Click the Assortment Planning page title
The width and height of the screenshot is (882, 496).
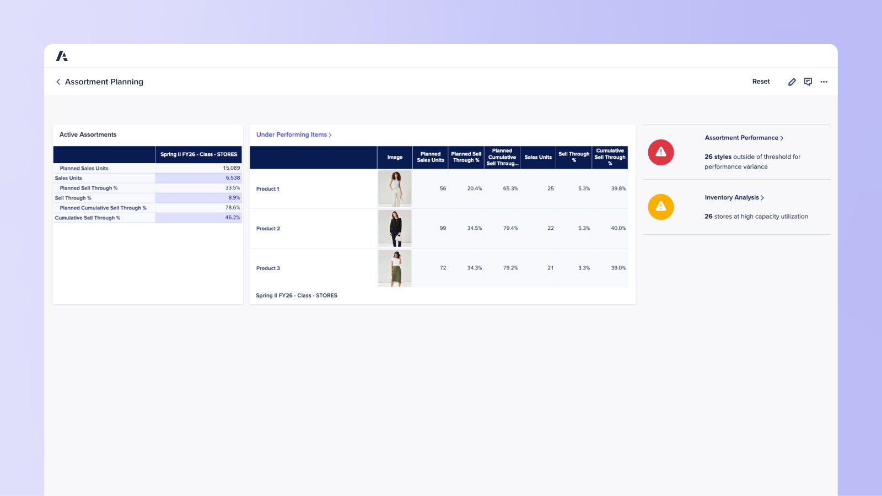coord(104,82)
